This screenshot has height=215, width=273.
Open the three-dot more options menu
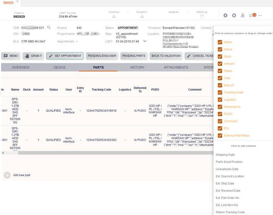[260, 15]
